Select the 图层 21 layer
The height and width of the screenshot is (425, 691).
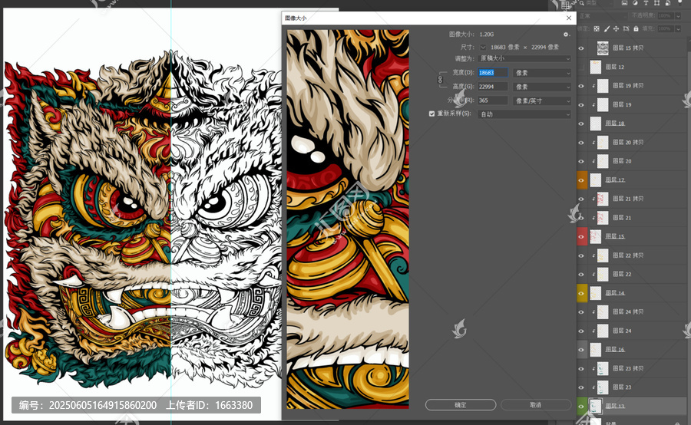(633, 218)
